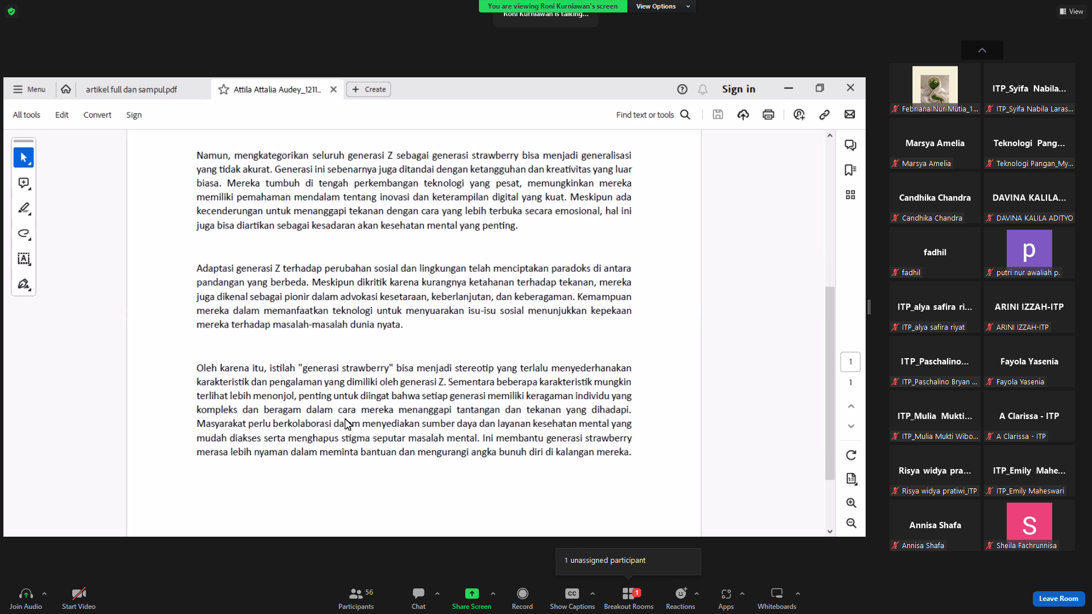
Task: Zoom in on the PDF document
Action: pyautogui.click(x=851, y=503)
